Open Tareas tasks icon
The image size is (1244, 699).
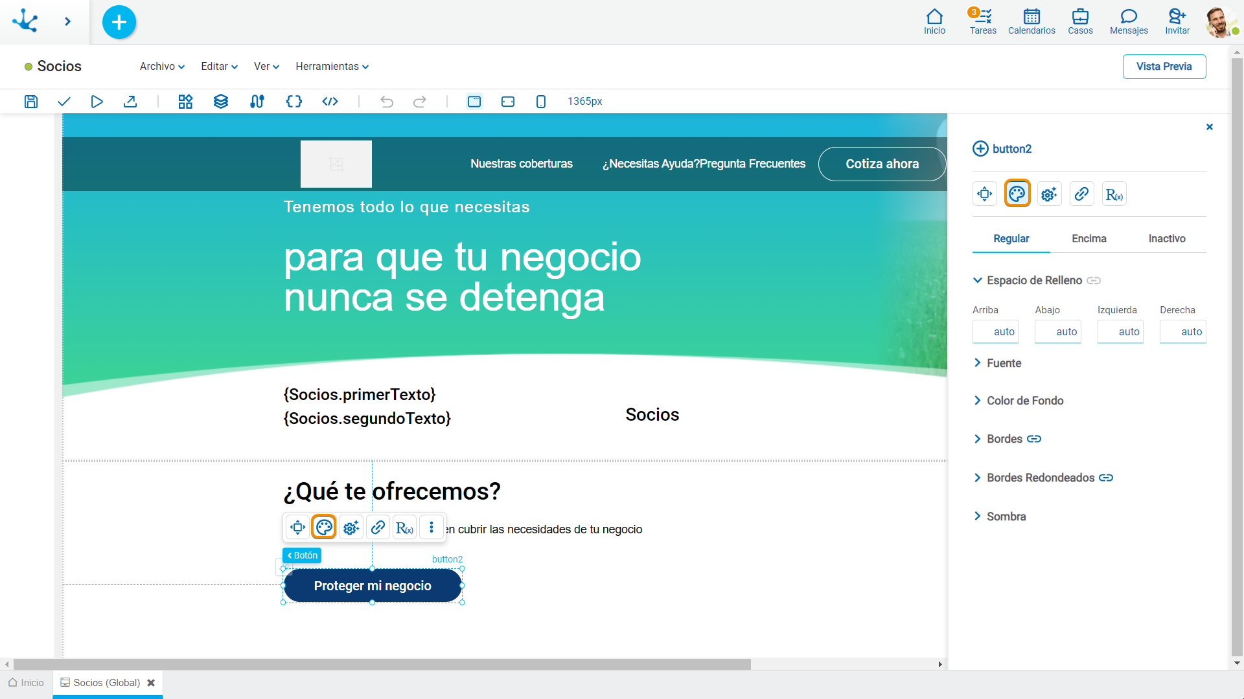coord(983,21)
